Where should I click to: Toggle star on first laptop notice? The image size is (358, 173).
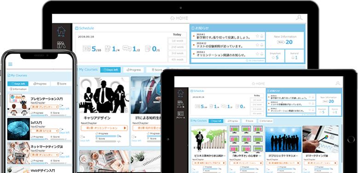point(257,36)
